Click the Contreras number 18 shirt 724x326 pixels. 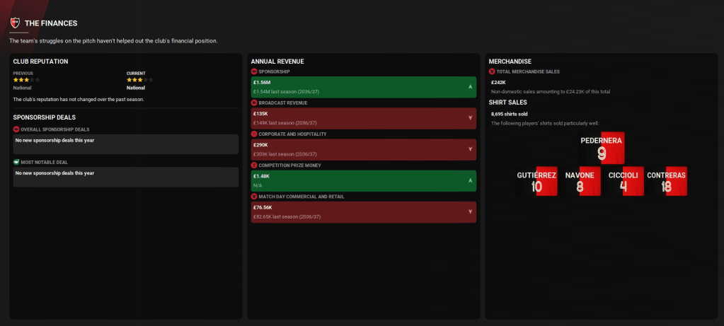coord(666,182)
